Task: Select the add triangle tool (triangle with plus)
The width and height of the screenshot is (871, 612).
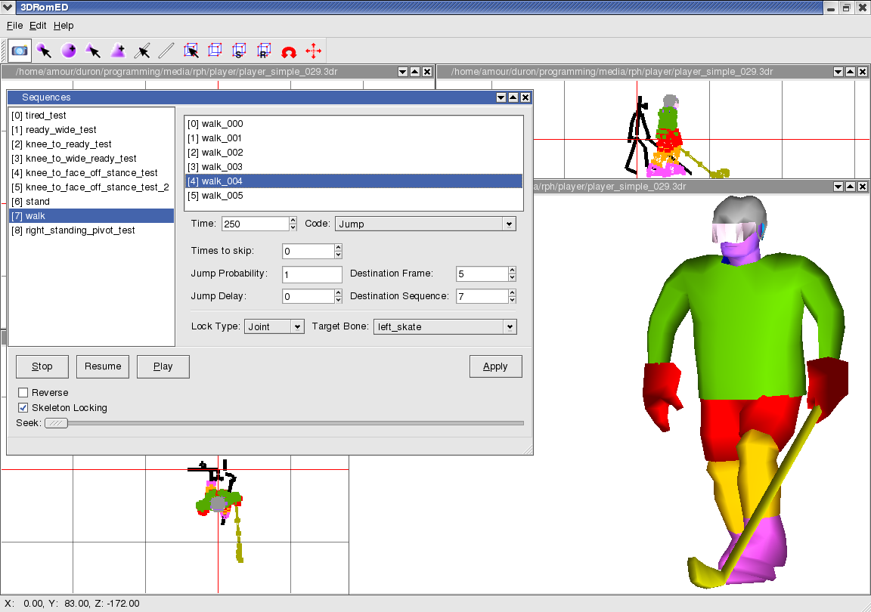Action: (117, 51)
